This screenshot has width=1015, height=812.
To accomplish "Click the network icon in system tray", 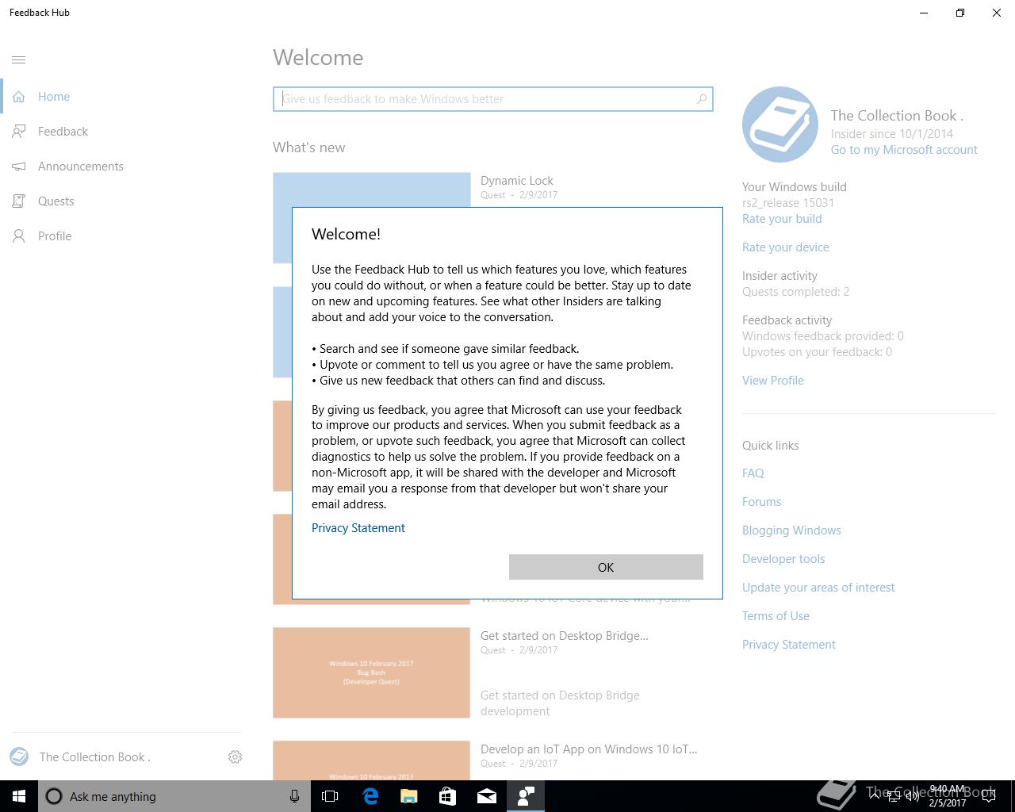I will 894,796.
